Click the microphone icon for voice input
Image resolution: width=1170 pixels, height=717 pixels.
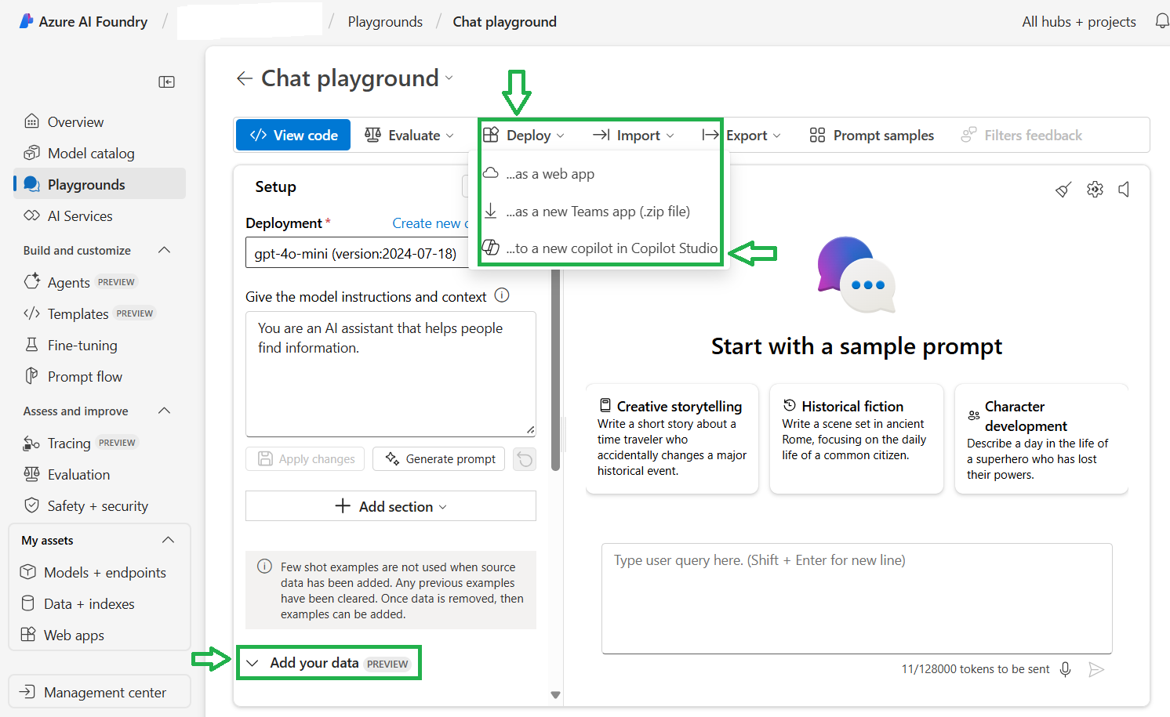[x=1065, y=669]
